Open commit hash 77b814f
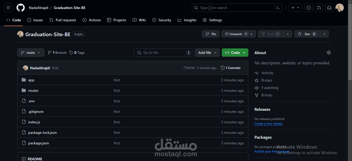 pyautogui.click(x=189, y=68)
